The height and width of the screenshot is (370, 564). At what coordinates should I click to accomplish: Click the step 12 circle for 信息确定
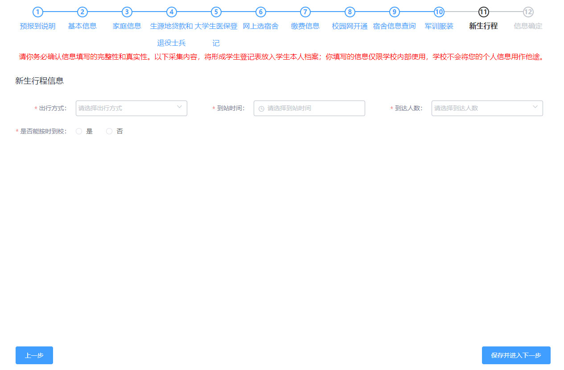click(x=528, y=12)
